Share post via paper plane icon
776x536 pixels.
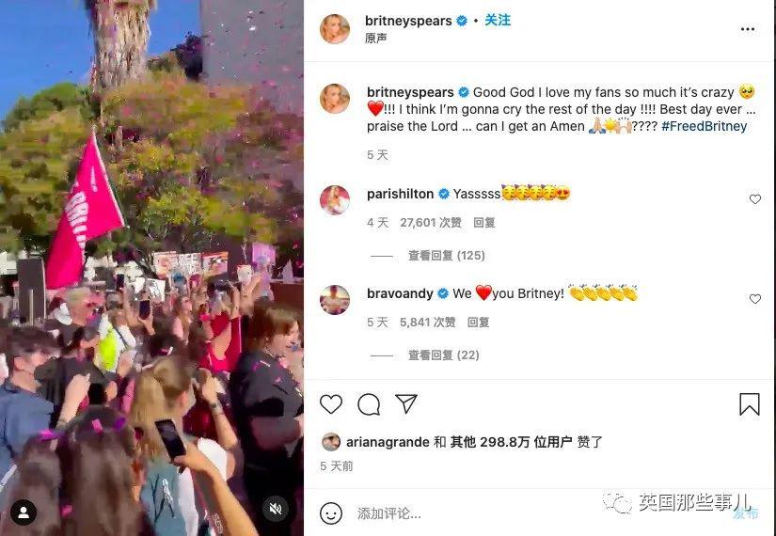(406, 403)
